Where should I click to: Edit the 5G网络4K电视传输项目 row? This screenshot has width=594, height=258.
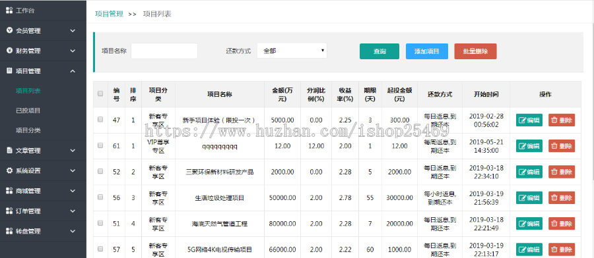point(529,249)
